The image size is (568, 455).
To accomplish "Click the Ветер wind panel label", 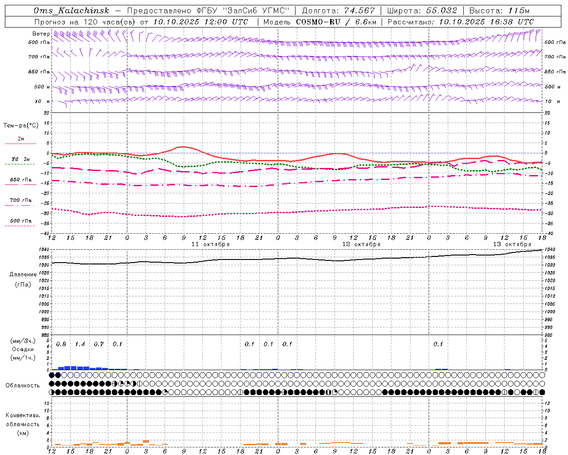I will click(x=41, y=34).
